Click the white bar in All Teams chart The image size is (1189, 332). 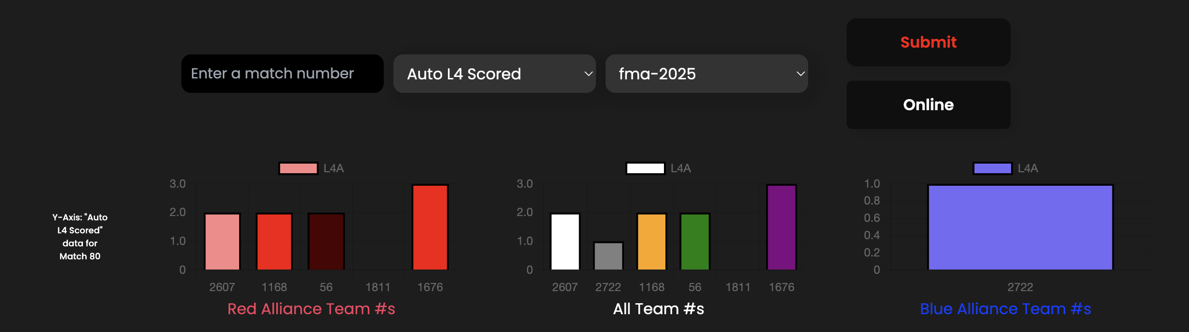565,242
